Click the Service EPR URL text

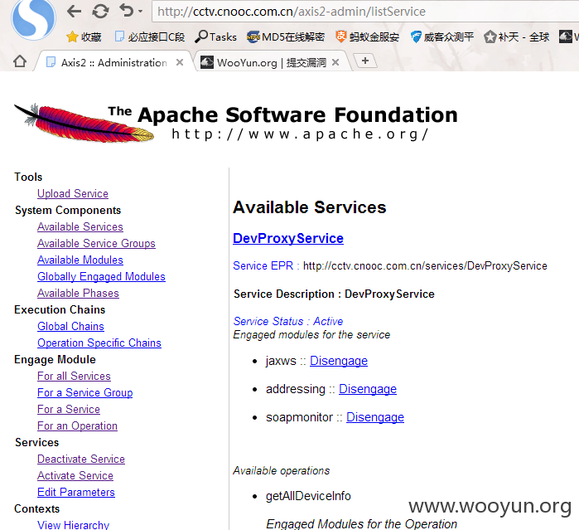[425, 266]
